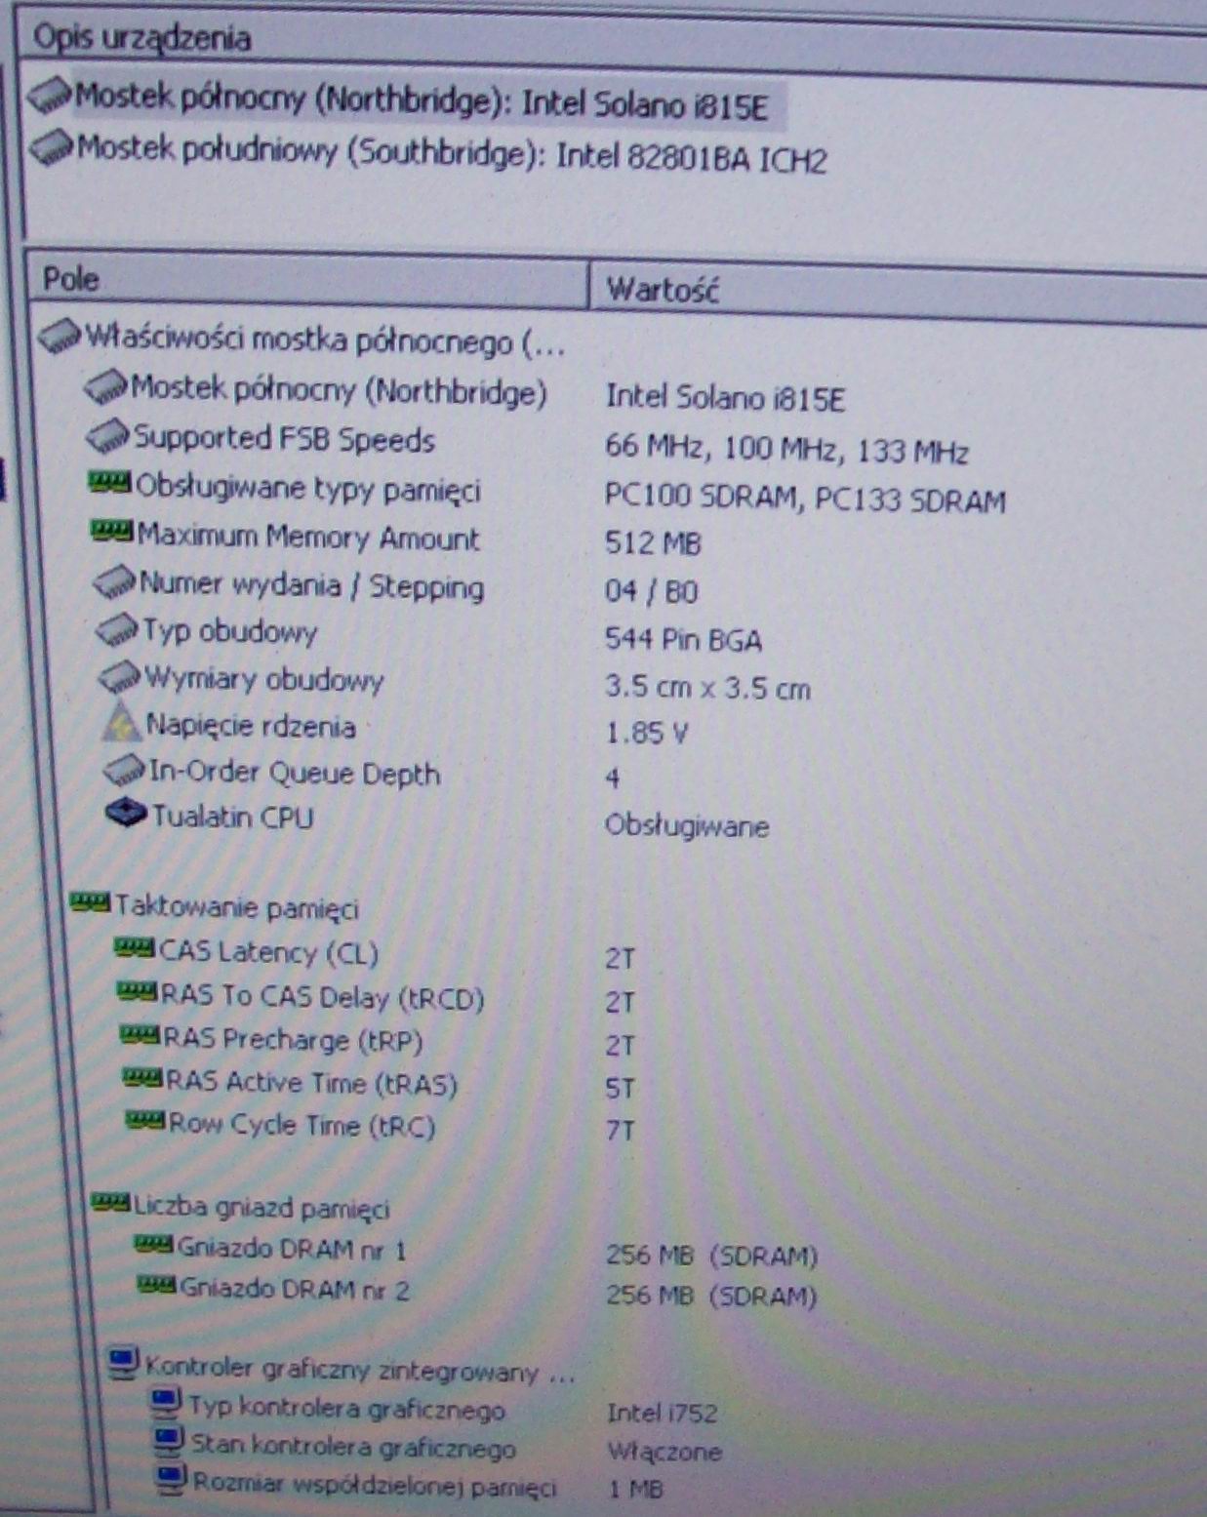Click the memory icon beside Obsługiwane typy pamięci
The height and width of the screenshot is (1517, 1207).
(110, 481)
